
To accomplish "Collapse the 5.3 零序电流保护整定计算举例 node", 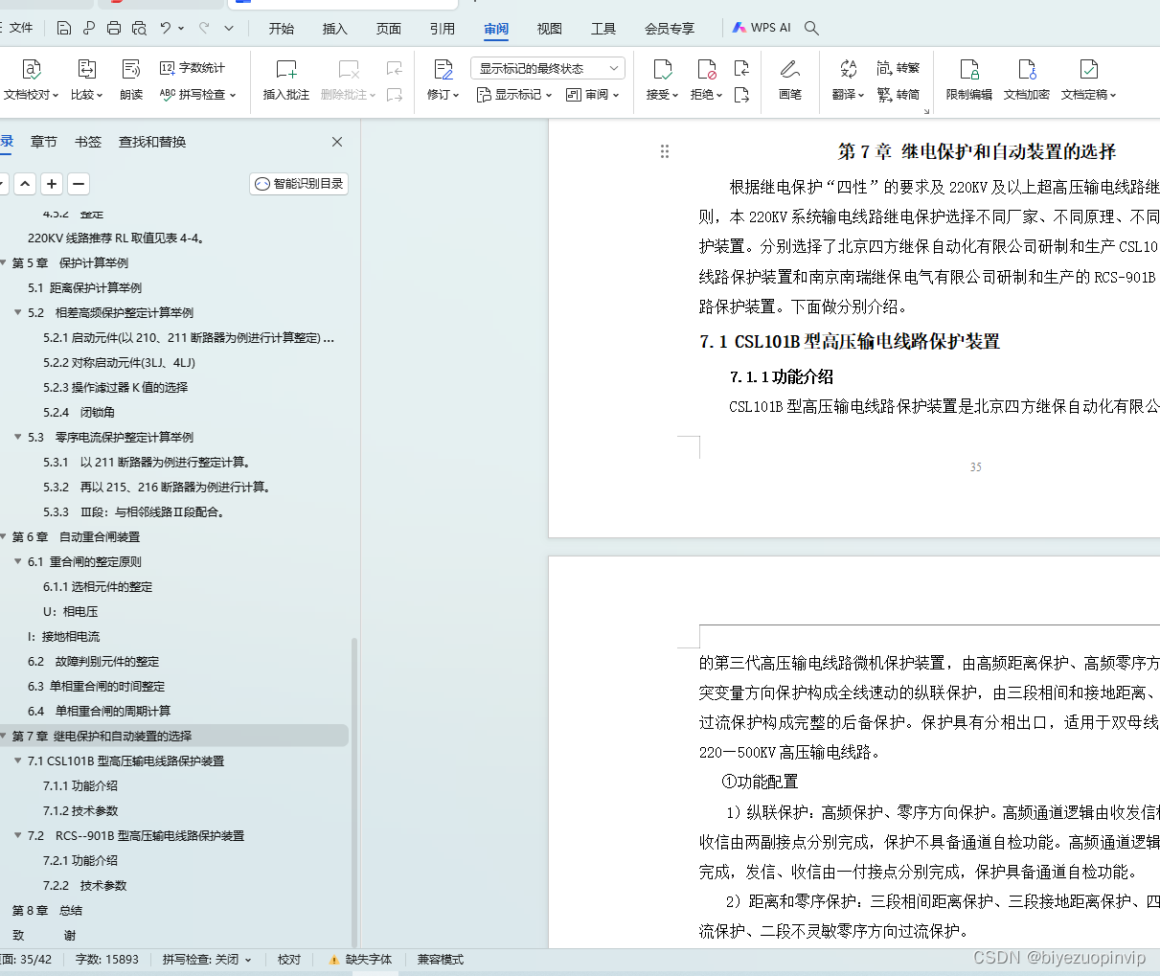I will point(18,437).
